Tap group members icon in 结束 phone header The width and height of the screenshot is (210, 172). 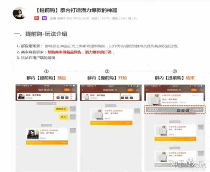201,90
